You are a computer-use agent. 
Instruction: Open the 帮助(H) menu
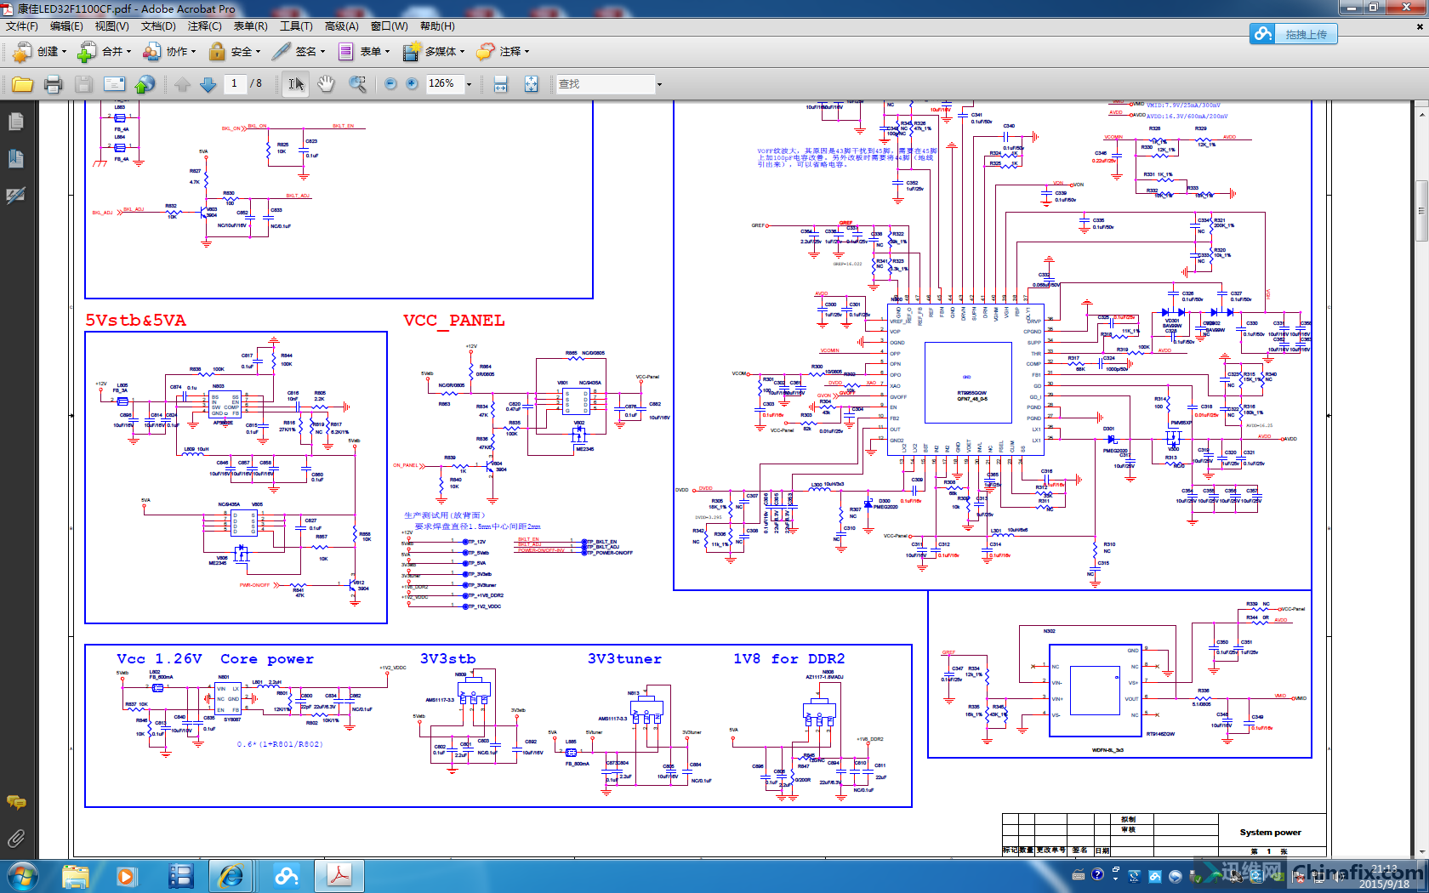tap(437, 26)
